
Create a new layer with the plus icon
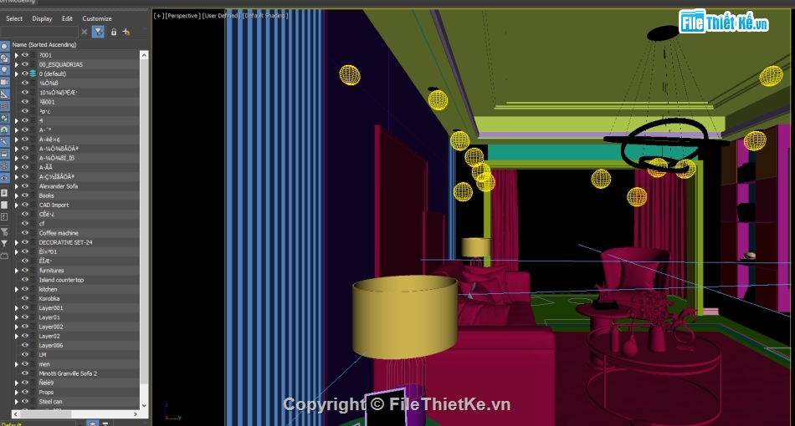(126, 32)
